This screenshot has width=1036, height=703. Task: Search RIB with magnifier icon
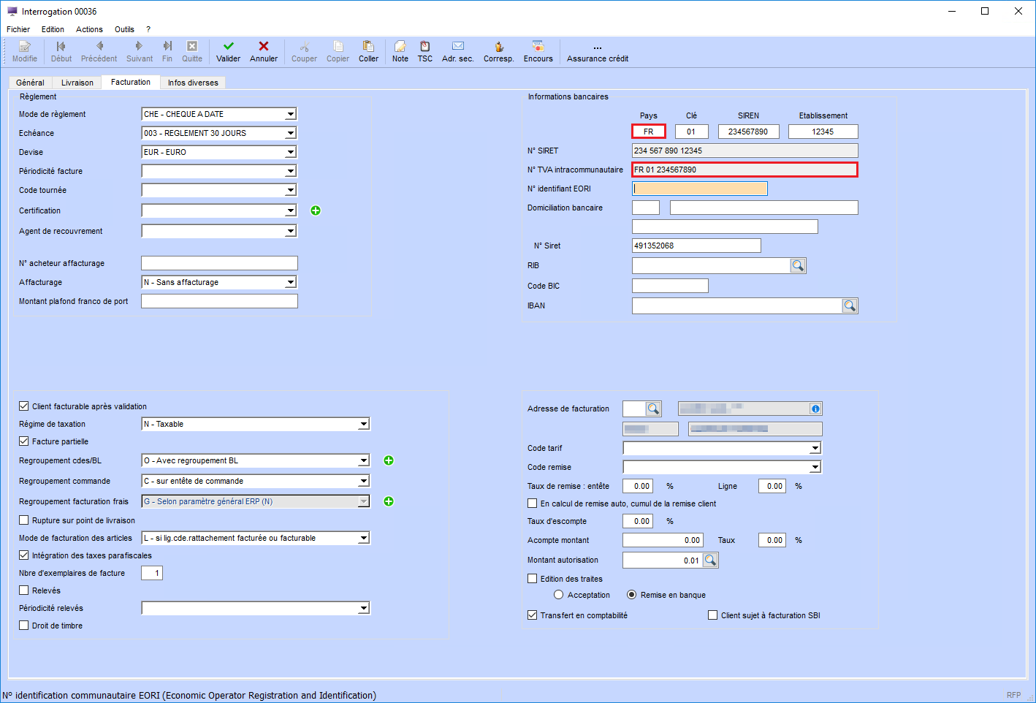coord(798,266)
